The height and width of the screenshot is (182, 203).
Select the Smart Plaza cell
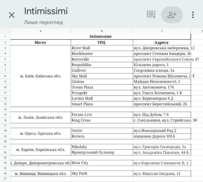pos(102,104)
